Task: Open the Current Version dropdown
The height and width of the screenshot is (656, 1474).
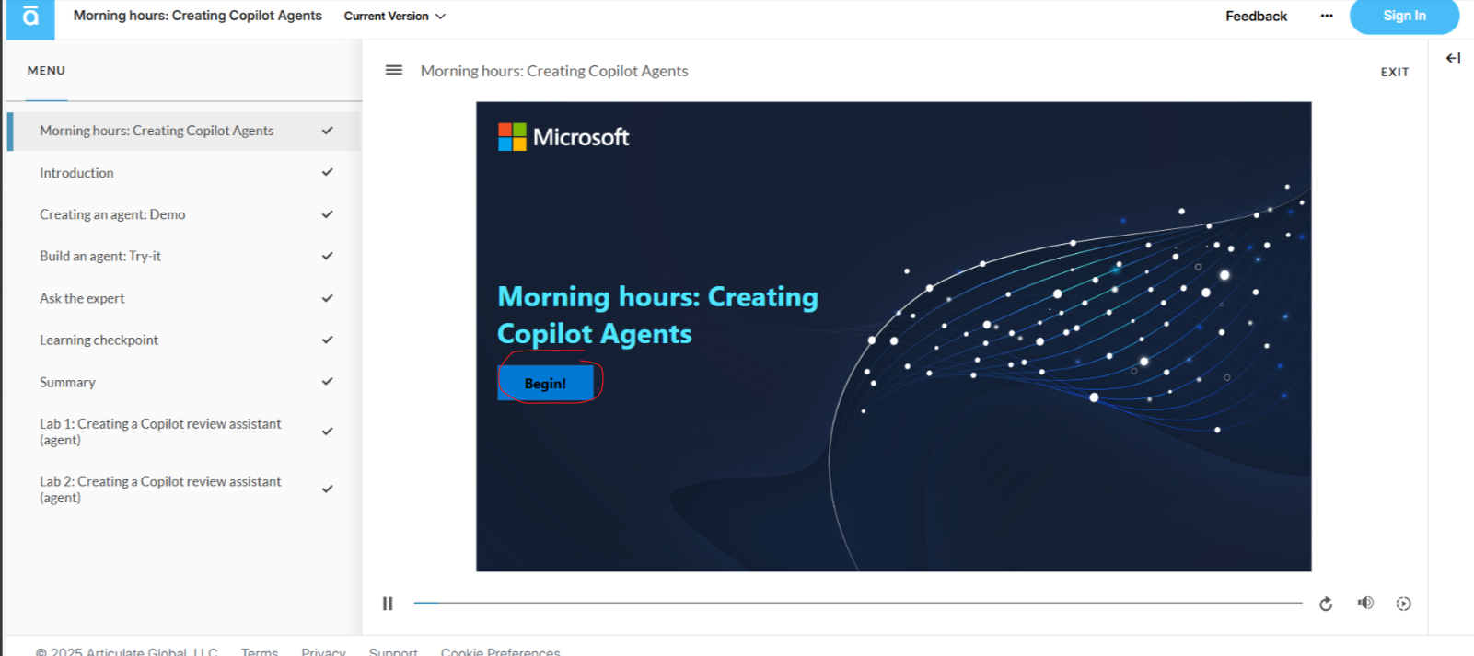Action: 394,16
